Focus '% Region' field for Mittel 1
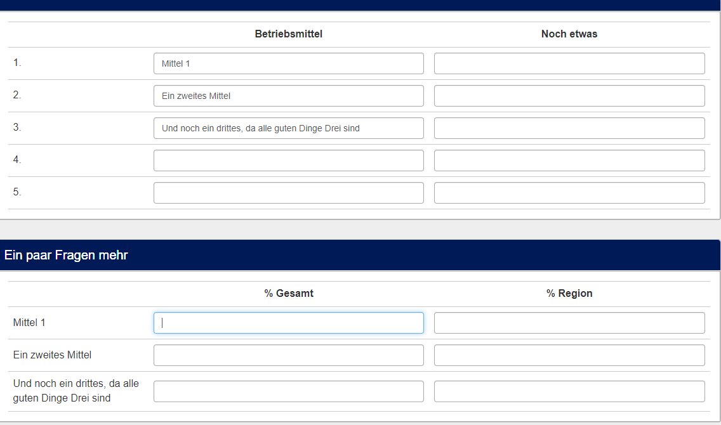Image resolution: width=721 pixels, height=425 pixels. pos(569,323)
